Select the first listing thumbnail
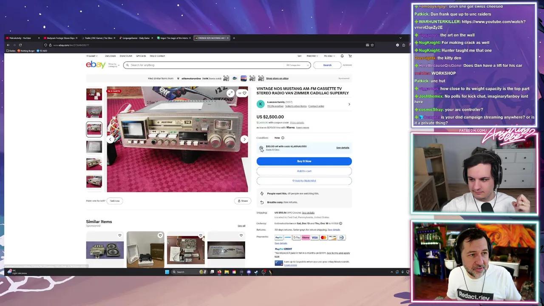 click(x=94, y=94)
